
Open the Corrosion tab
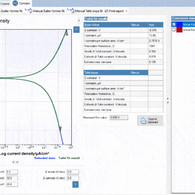(21, 3)
